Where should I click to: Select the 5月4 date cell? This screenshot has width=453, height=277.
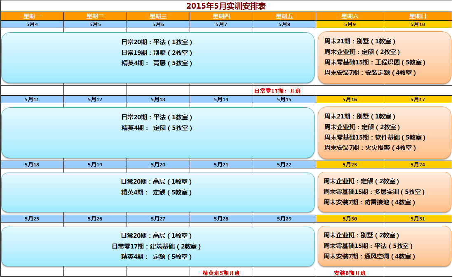click(x=32, y=24)
